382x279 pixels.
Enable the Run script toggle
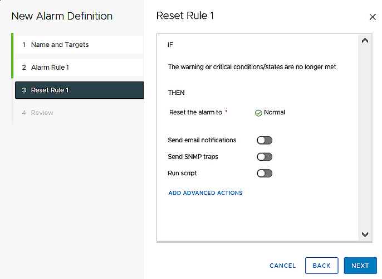[265, 174]
